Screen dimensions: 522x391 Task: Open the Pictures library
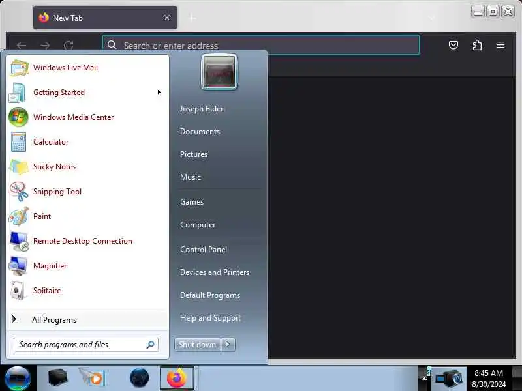(x=194, y=154)
